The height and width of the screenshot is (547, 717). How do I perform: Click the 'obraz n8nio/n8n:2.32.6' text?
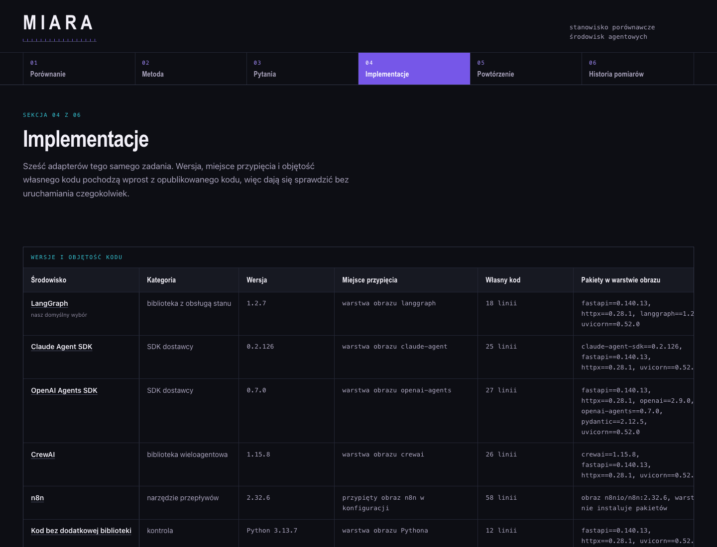[x=624, y=498]
